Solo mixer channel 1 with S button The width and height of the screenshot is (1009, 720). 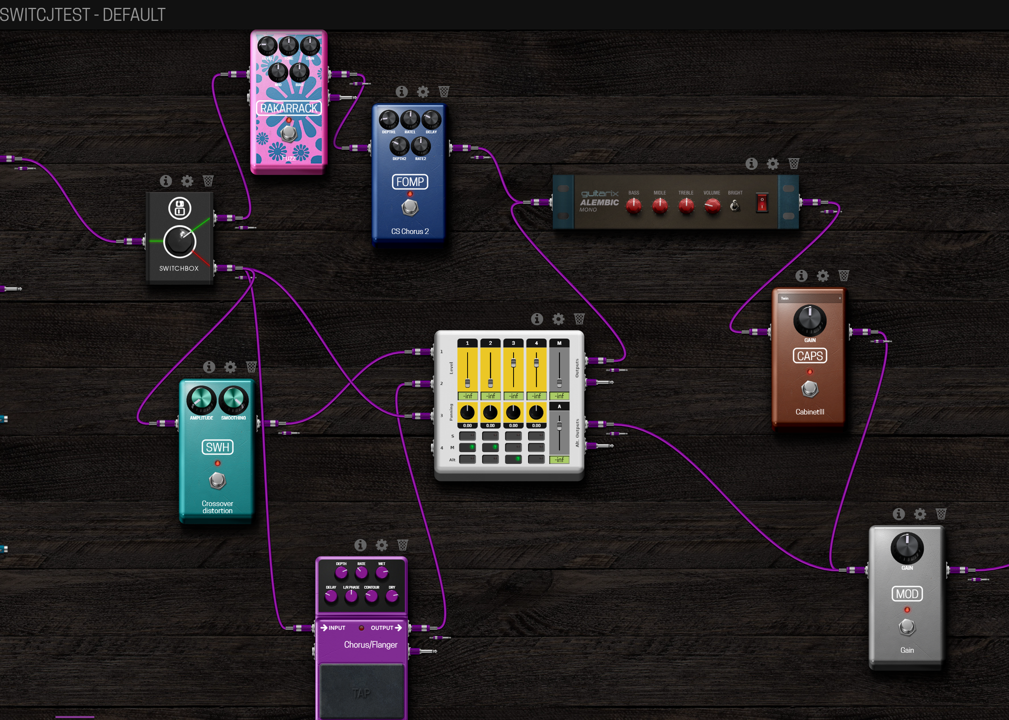coord(467,436)
